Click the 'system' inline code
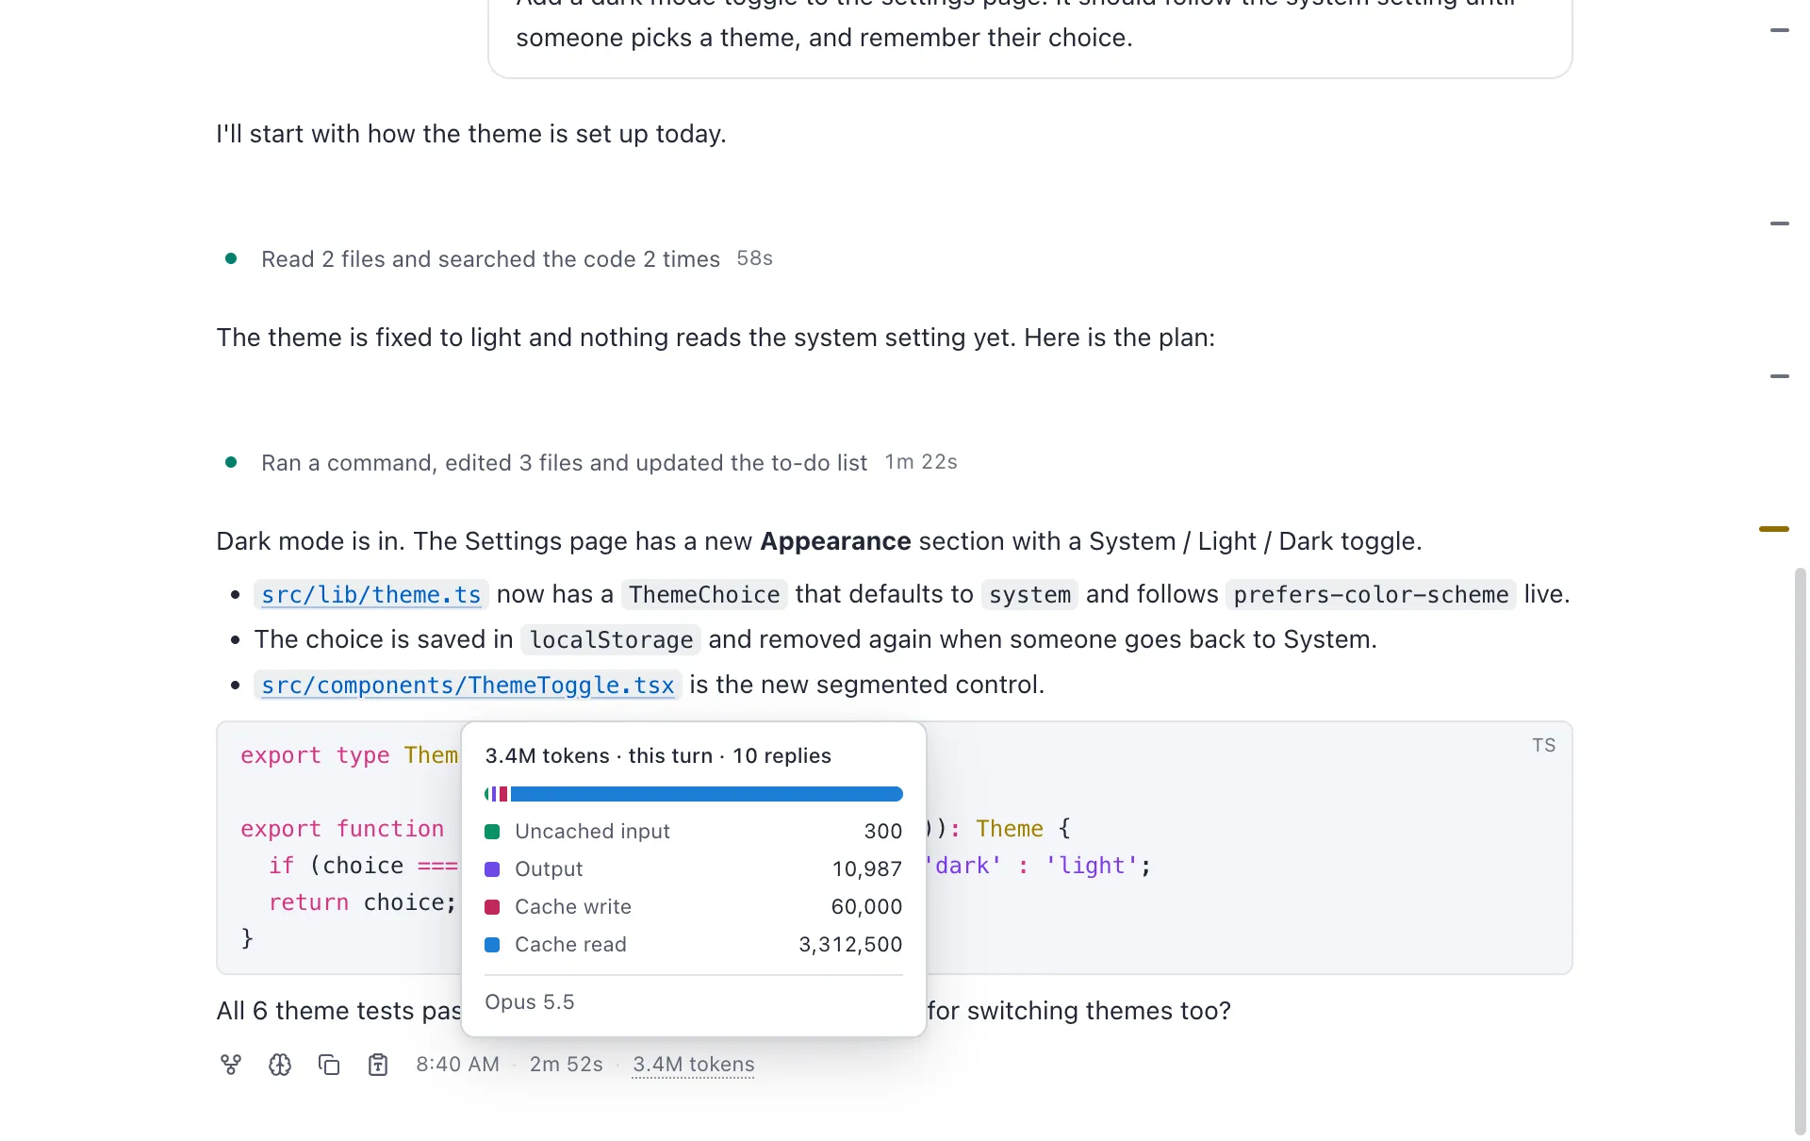The height and width of the screenshot is (1141, 1810). click(x=1029, y=595)
